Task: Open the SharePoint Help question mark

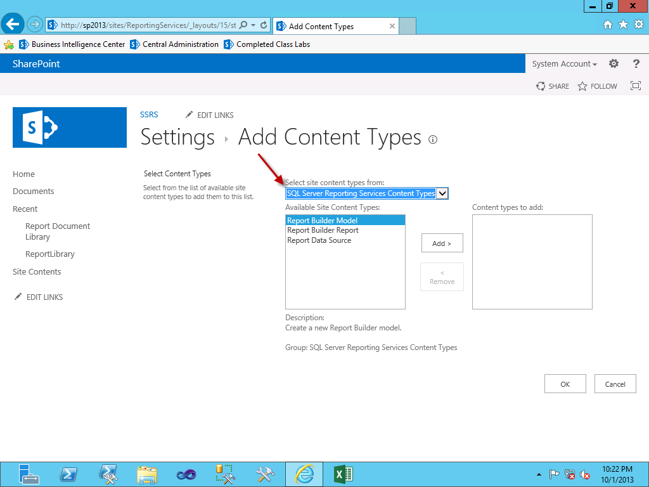Action: (636, 64)
